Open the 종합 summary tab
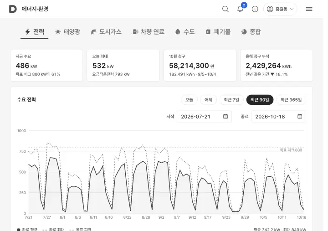328x231 pixels. [x=251, y=32]
